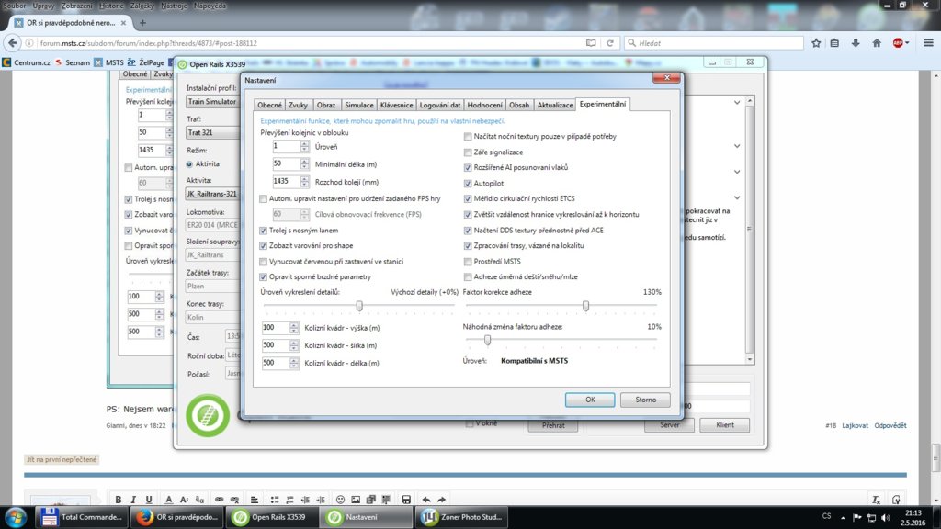The height and width of the screenshot is (529, 941).
Task: Increase the Rozchod kolejí (mm) spinner
Action: click(x=305, y=178)
